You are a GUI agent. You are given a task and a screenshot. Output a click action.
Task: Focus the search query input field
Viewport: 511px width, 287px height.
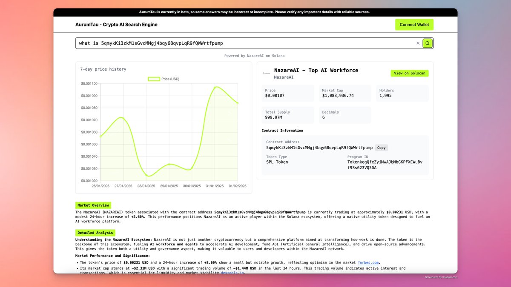click(x=246, y=43)
